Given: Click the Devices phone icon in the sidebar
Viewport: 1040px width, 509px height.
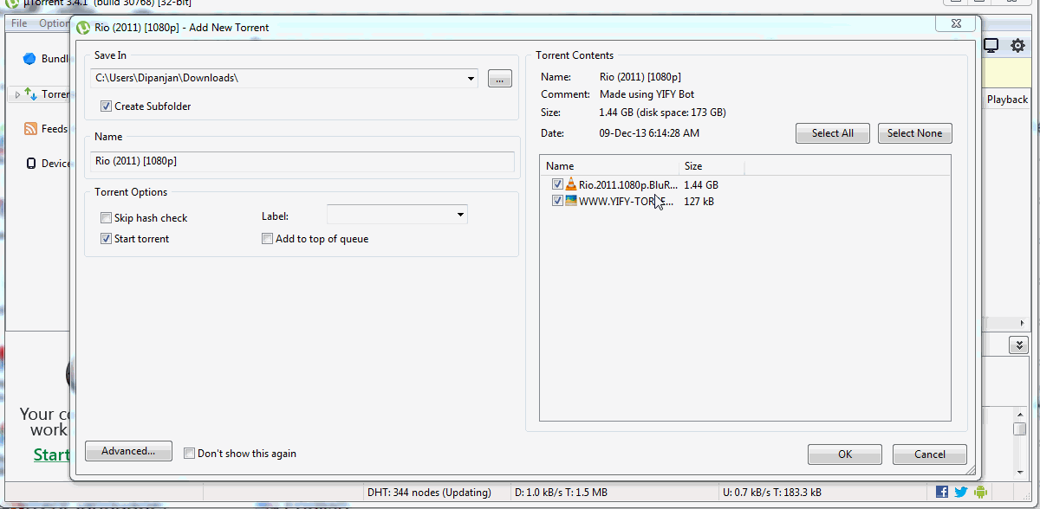Looking at the screenshot, I should 31,163.
